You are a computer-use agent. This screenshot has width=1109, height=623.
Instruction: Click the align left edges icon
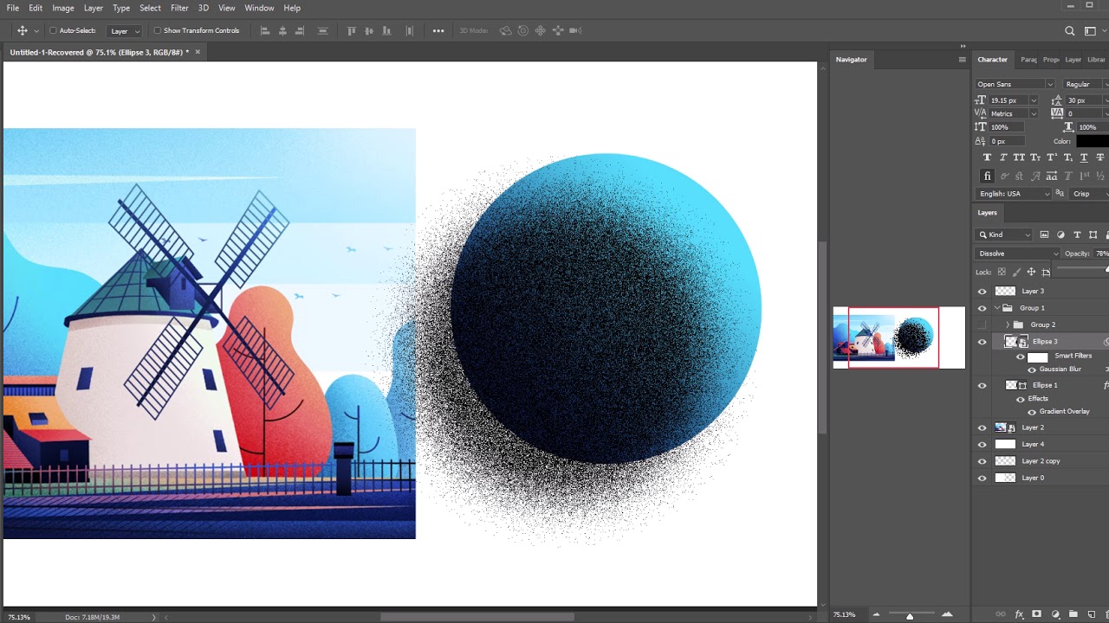coord(265,30)
